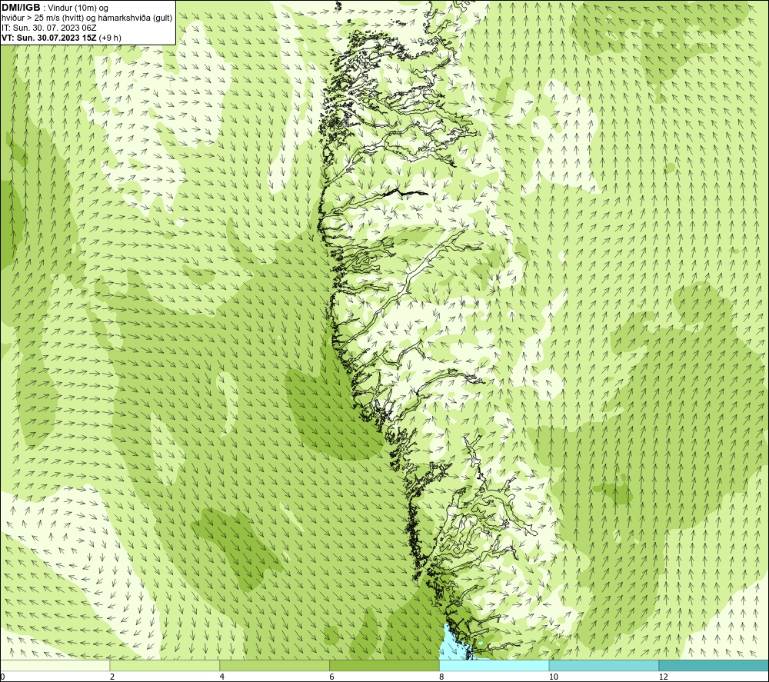769x682 pixels.
Task: Click the darkest teal band above 12
Action: tap(714, 665)
